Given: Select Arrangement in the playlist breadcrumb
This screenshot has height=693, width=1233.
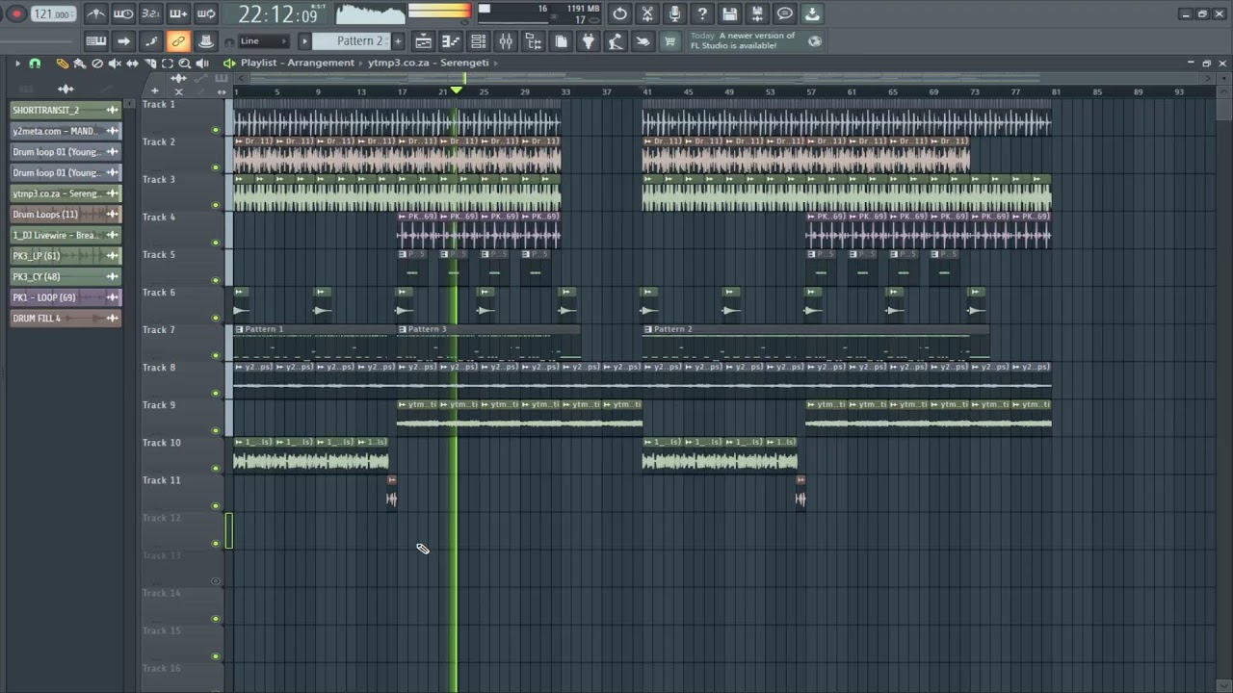Looking at the screenshot, I should (320, 63).
